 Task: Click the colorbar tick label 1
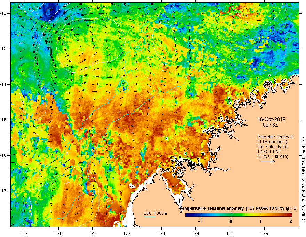[261, 221]
